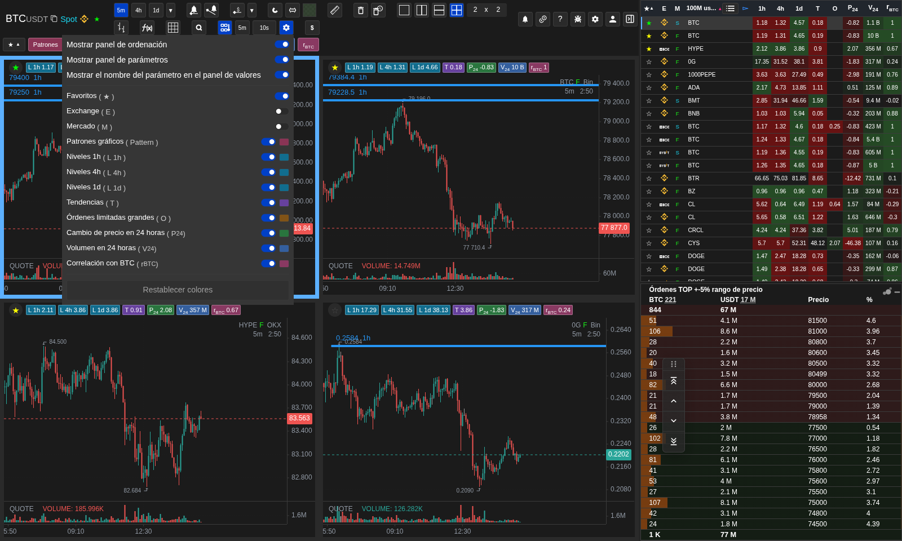Switch to four-chart grid layout

[x=457, y=10]
